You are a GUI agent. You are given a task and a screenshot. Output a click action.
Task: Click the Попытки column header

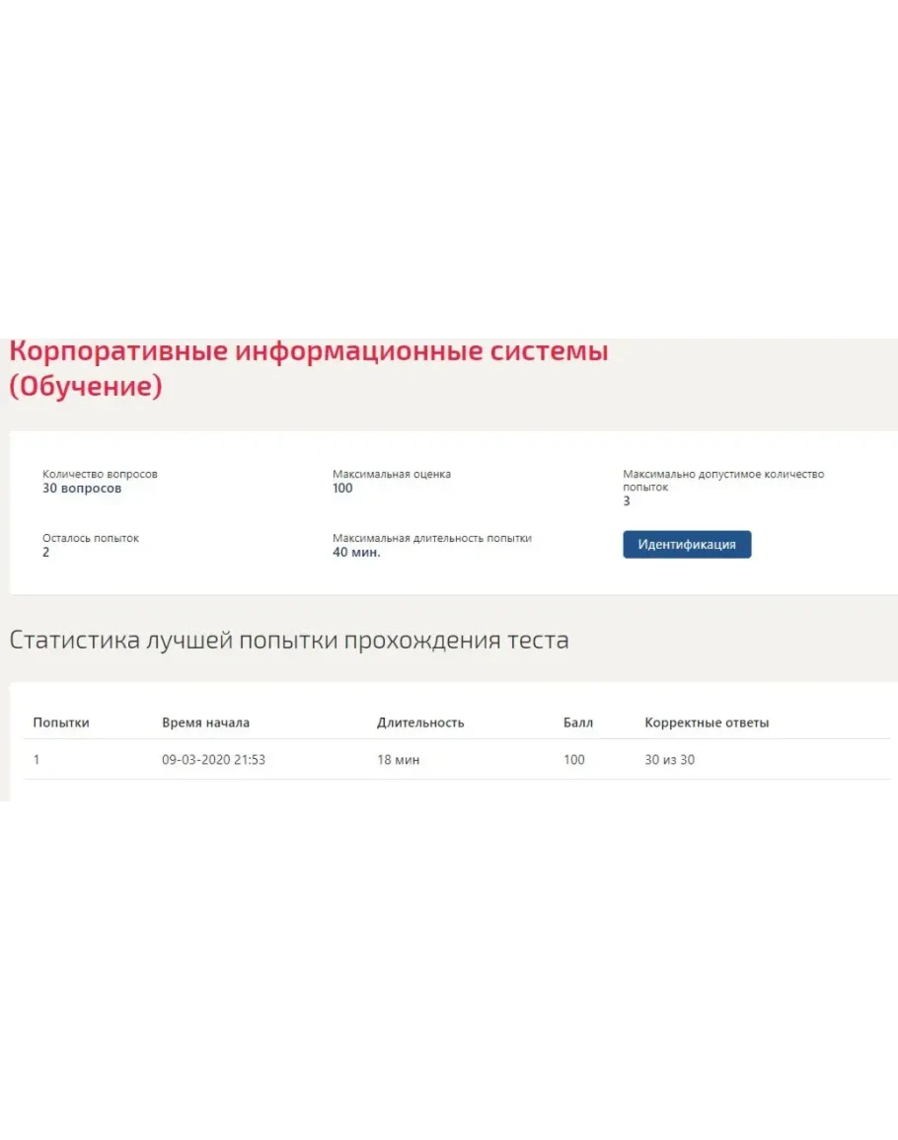[x=61, y=722]
